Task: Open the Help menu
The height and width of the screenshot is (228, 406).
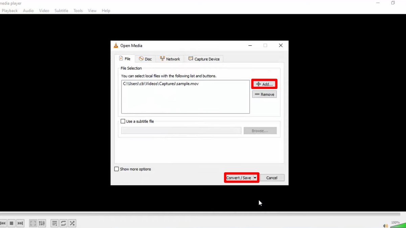Action: click(106, 10)
